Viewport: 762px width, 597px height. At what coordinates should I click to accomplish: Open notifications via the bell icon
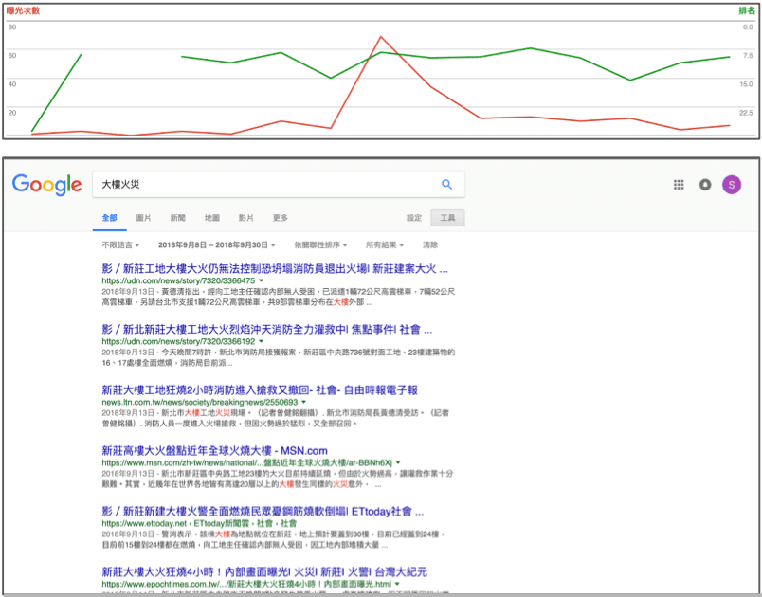pyautogui.click(x=705, y=185)
